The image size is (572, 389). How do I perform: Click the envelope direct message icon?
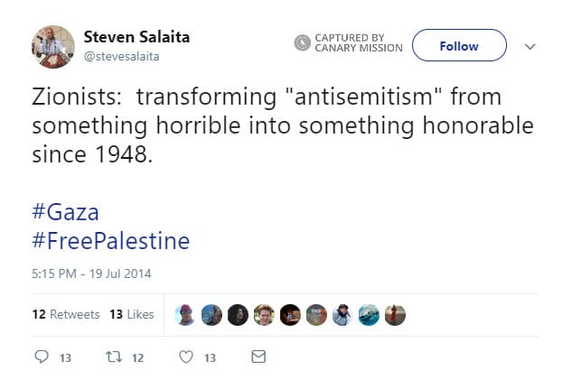coord(258,357)
